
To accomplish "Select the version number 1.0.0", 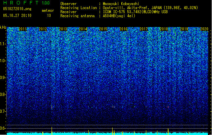I will pos(46,3).
